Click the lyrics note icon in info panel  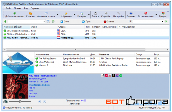pos(102,76)
